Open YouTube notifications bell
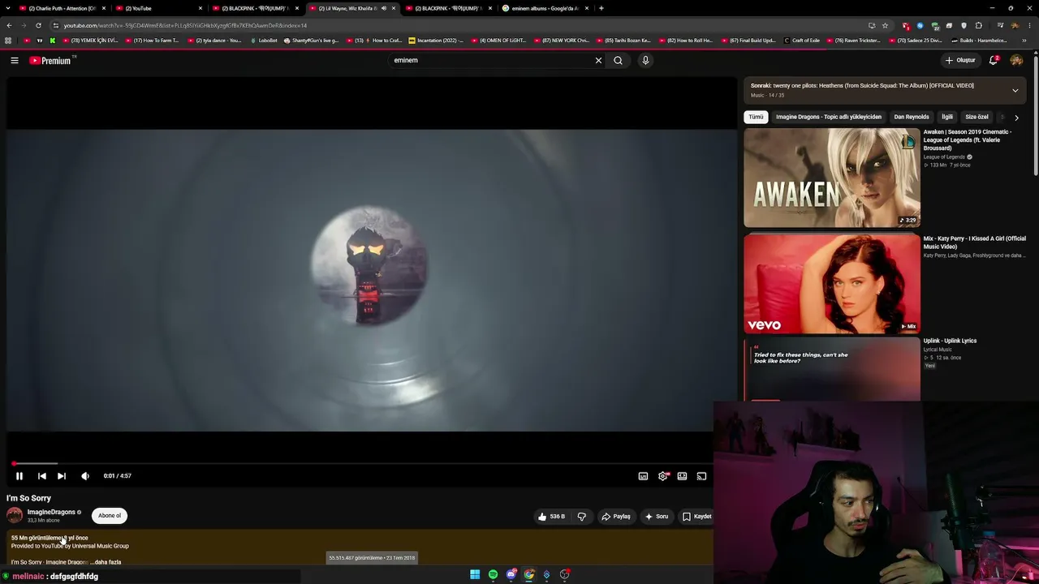1039x584 pixels. [994, 60]
